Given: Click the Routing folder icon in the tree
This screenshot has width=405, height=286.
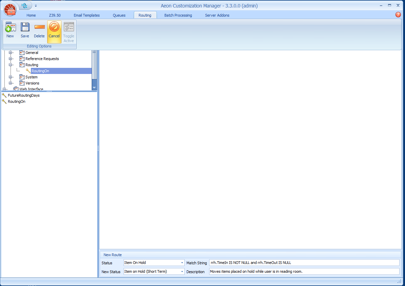Looking at the screenshot, I should point(22,65).
